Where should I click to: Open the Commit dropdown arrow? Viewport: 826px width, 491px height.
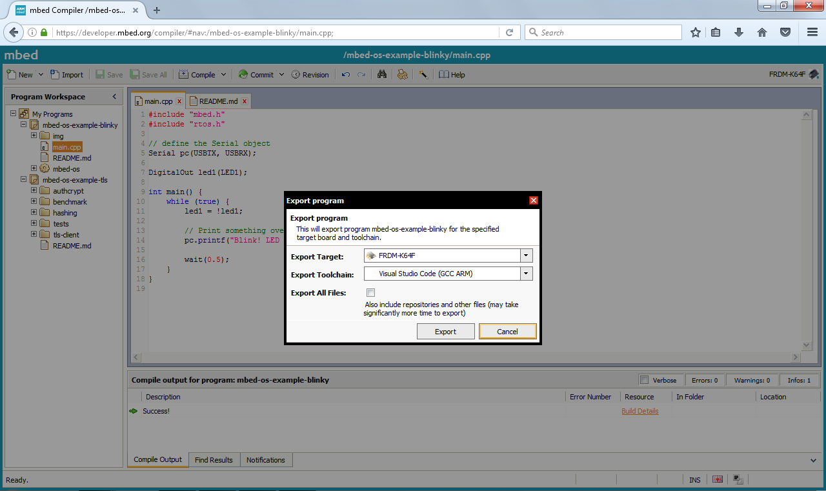(281, 74)
